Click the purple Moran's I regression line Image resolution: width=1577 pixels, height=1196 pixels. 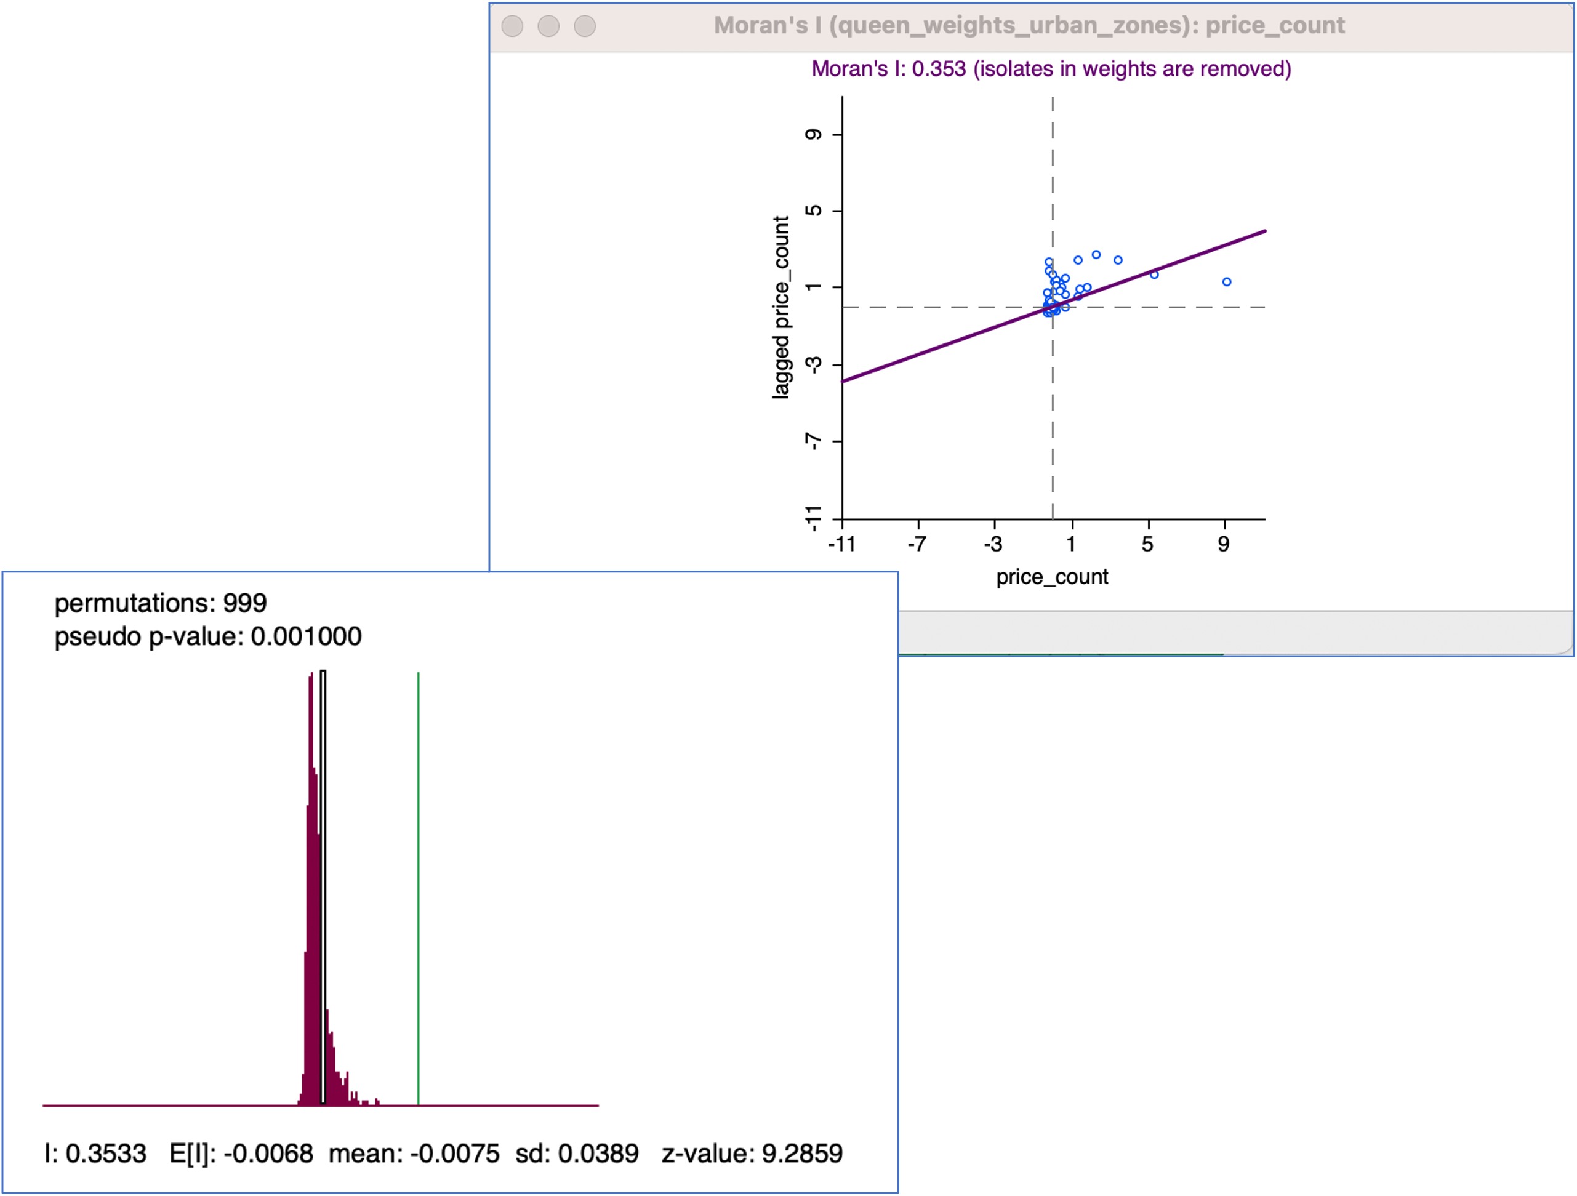point(927,351)
